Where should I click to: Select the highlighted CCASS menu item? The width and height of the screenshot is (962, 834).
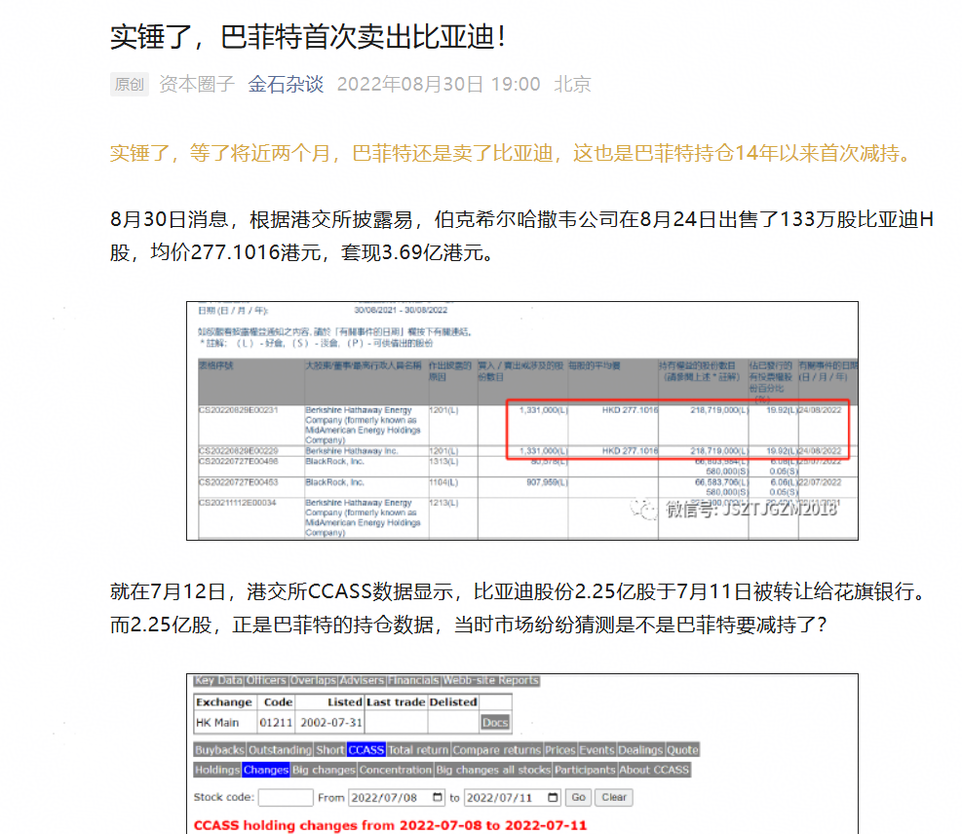[366, 750]
